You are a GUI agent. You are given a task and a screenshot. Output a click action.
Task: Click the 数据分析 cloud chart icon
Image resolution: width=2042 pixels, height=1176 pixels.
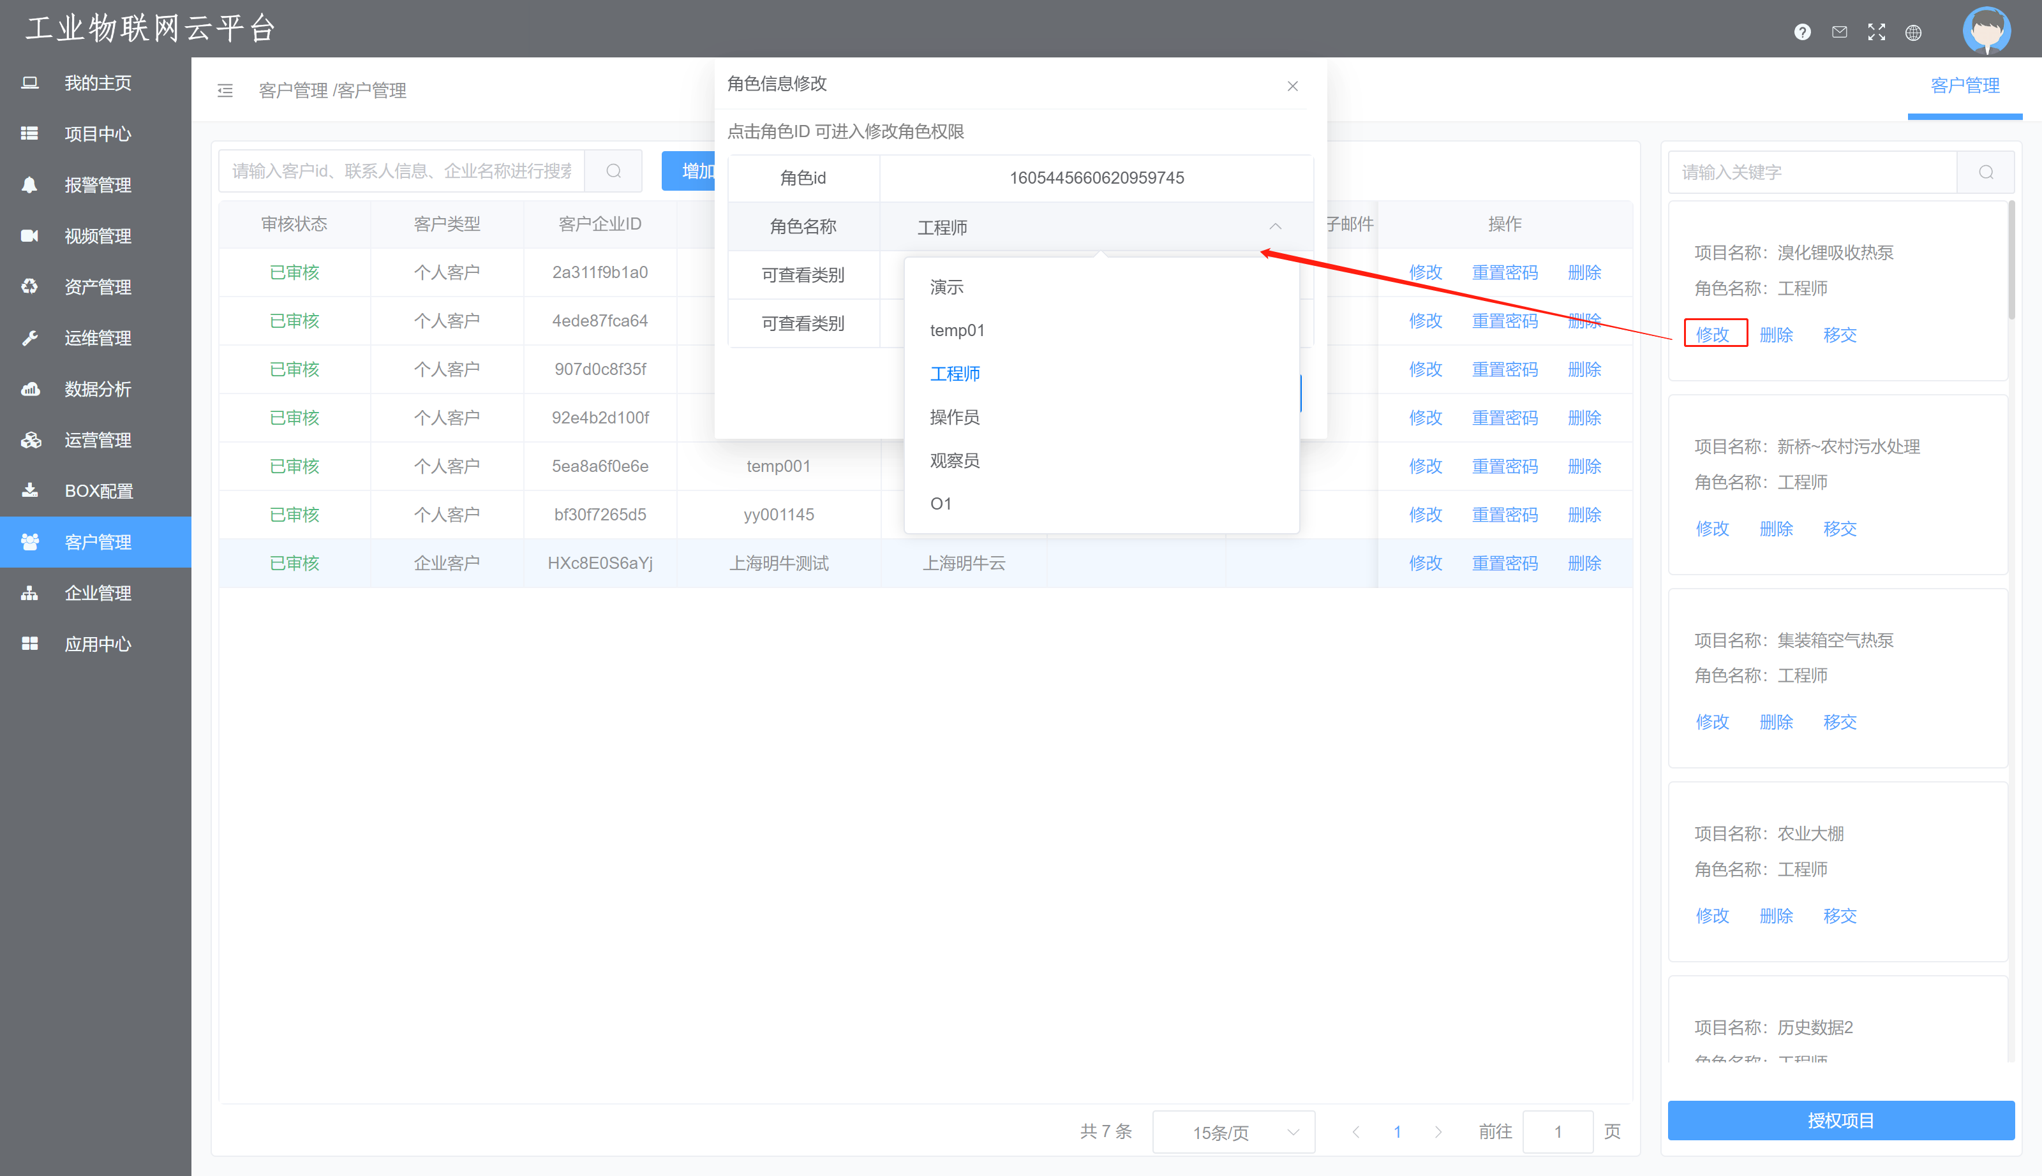[x=30, y=388]
